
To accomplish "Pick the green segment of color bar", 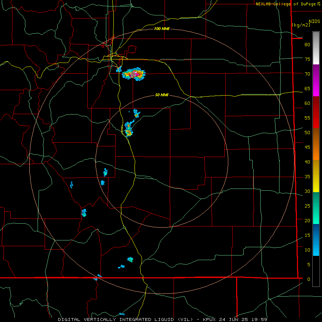I will click(316, 208).
